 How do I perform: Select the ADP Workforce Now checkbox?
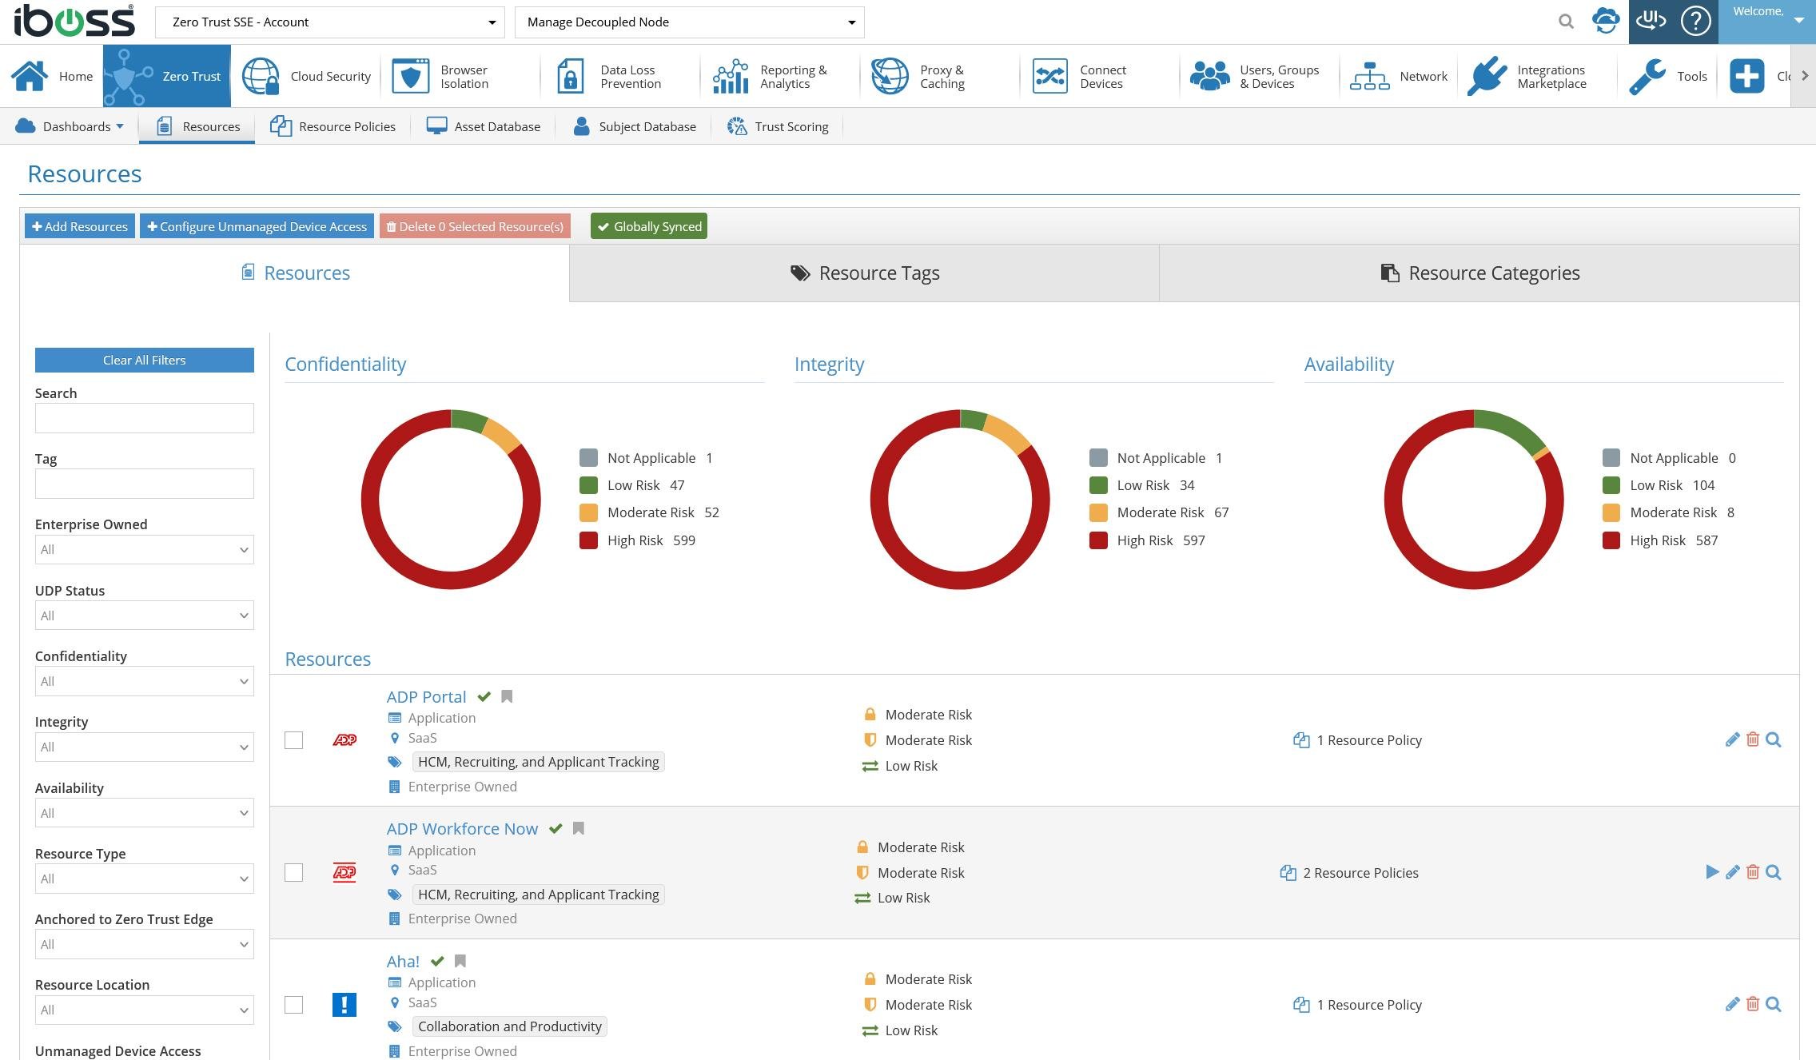click(294, 873)
